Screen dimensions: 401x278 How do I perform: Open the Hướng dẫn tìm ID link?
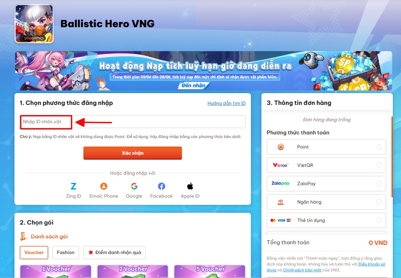pos(227,103)
